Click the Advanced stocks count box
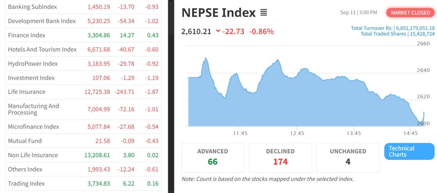This screenshot has width=437, height=193. click(213, 157)
